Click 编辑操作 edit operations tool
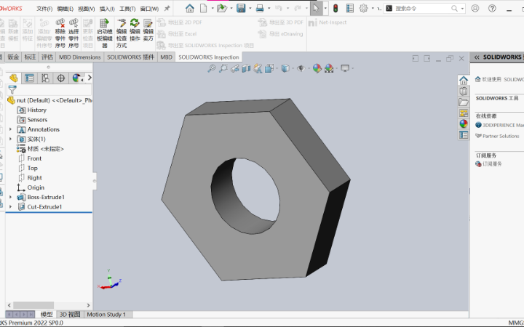The width and height of the screenshot is (524, 327). point(135,30)
